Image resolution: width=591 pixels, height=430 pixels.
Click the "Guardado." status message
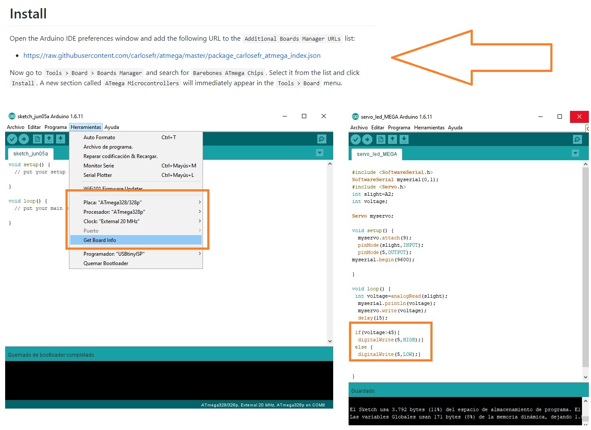pos(363,391)
